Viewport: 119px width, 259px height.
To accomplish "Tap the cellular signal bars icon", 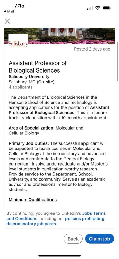I will tap(90, 8).
